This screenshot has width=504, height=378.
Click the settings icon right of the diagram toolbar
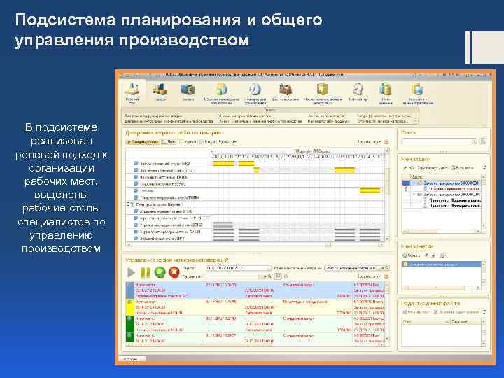(x=386, y=141)
